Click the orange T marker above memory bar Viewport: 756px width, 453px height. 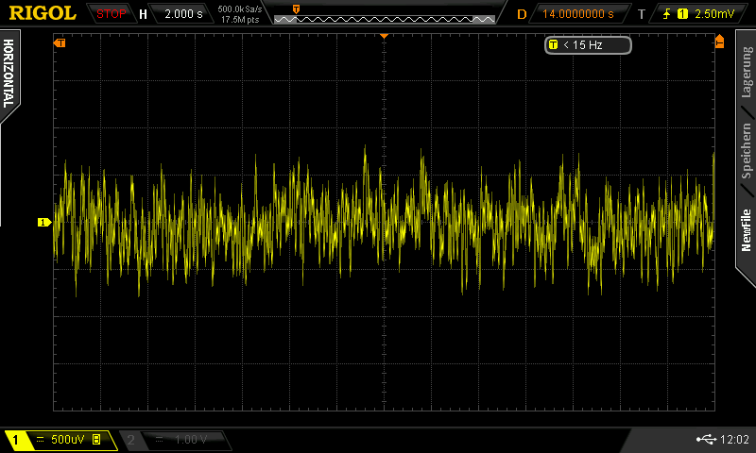pyautogui.click(x=296, y=9)
